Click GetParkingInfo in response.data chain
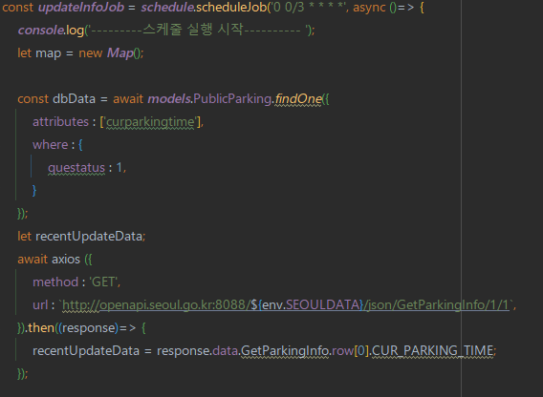 (x=285, y=350)
